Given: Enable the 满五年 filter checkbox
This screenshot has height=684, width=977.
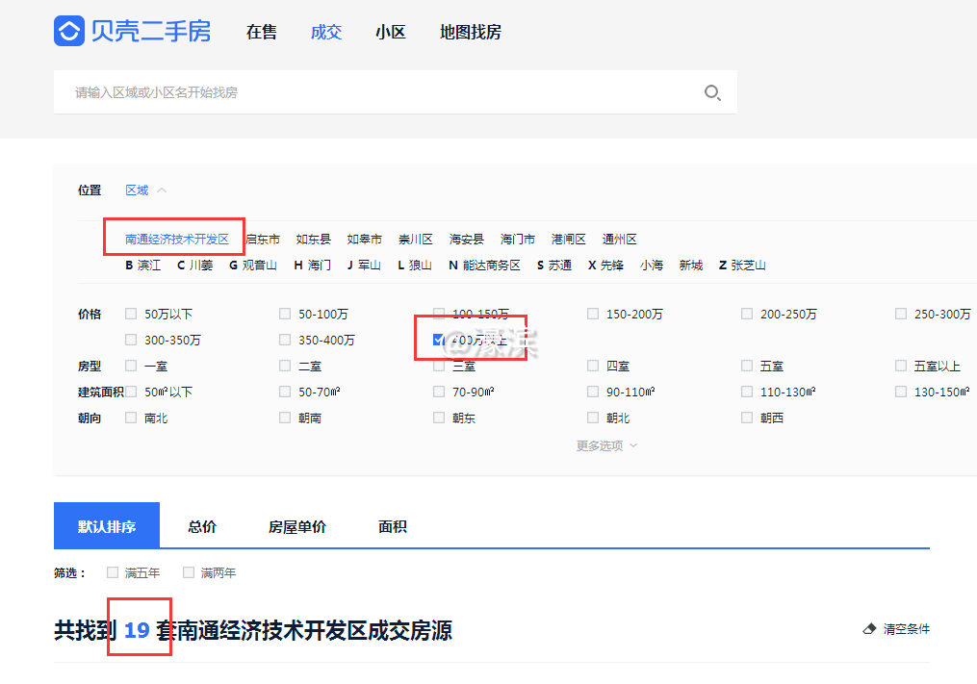Looking at the screenshot, I should (x=113, y=572).
